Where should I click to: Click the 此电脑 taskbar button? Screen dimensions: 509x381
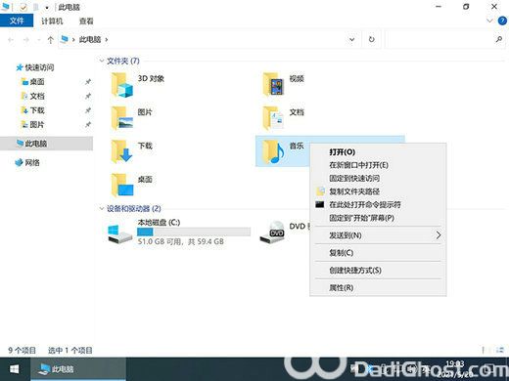(78, 369)
